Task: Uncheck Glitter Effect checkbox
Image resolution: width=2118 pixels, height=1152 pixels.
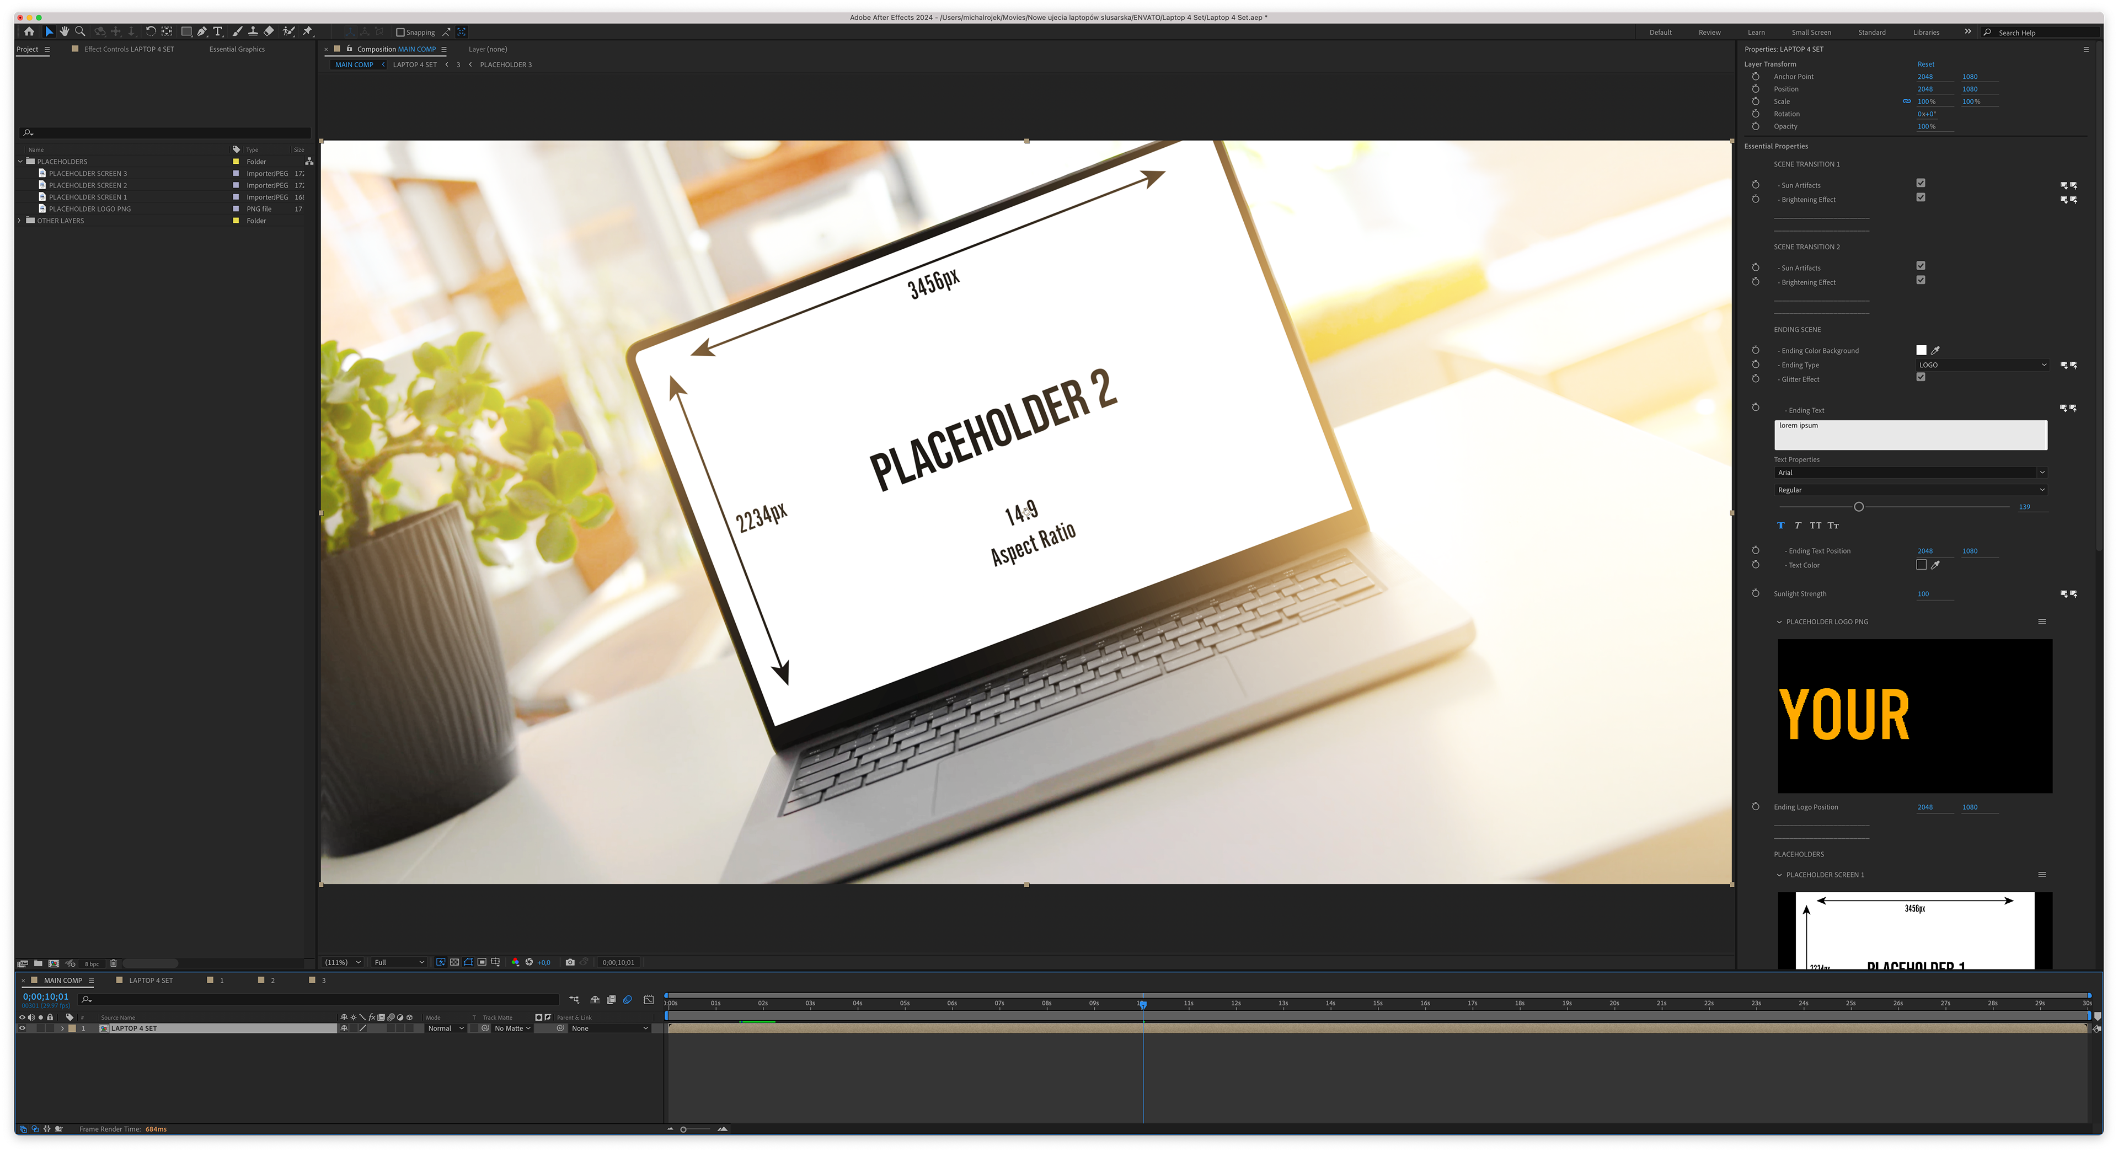Action: [x=1921, y=377]
